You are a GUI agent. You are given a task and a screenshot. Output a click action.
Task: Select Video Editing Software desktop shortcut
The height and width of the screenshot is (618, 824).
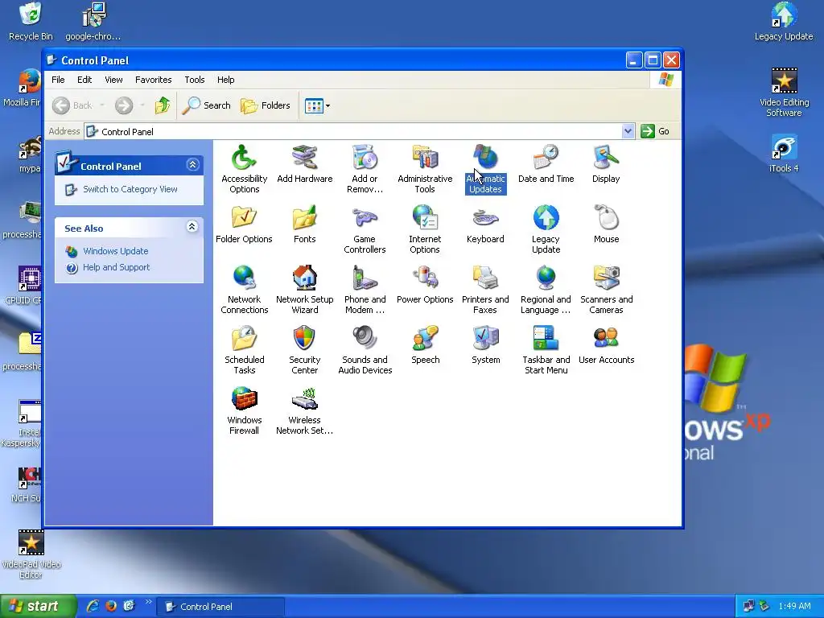point(784,93)
